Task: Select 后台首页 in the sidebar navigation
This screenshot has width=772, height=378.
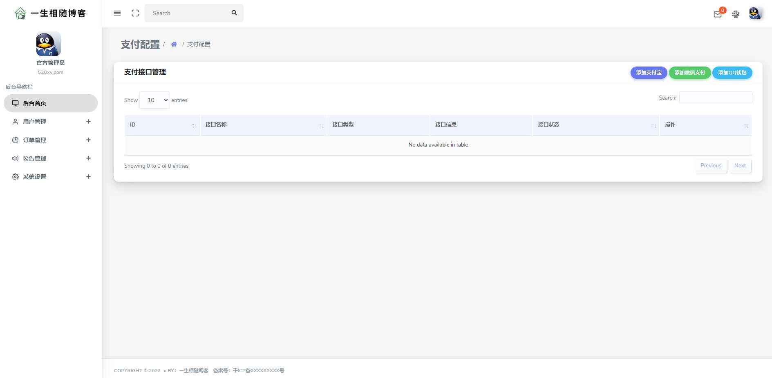Action: tap(35, 103)
